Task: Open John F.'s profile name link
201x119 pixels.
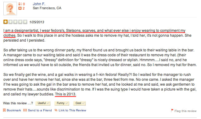Action: [39, 4]
